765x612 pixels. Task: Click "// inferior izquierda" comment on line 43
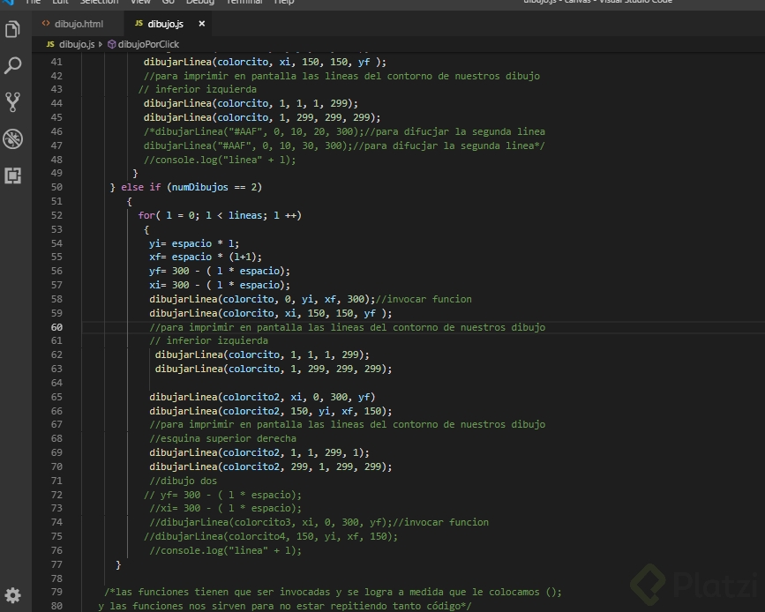click(x=197, y=89)
